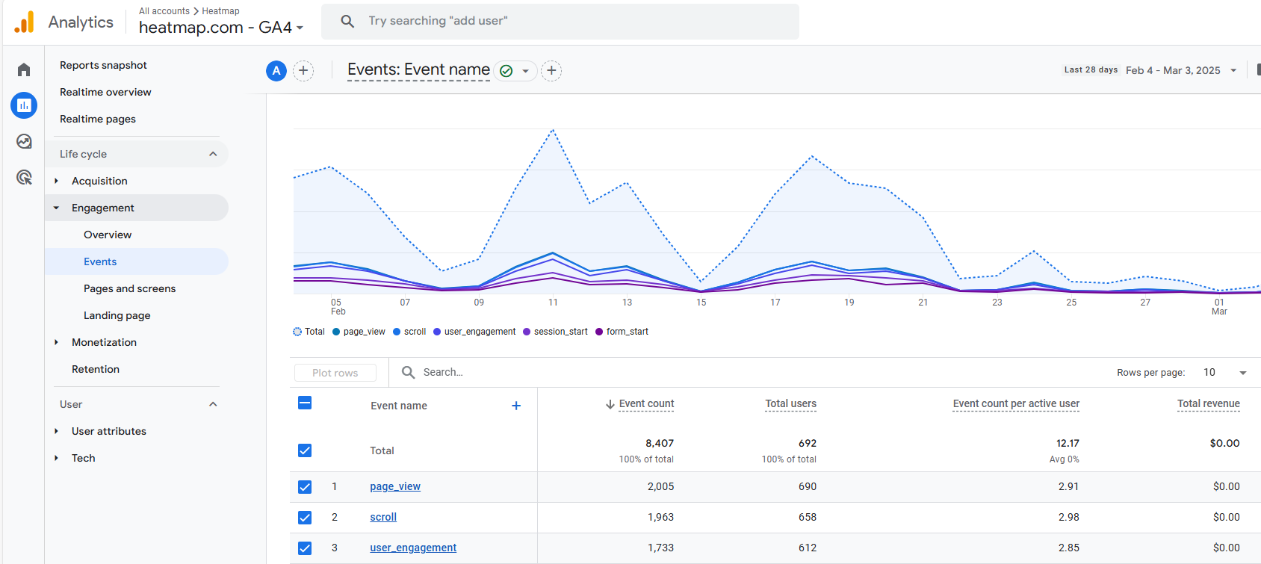Uncheck the user_engagement row checkbox
Image resolution: width=1261 pixels, height=564 pixels.
click(x=305, y=548)
